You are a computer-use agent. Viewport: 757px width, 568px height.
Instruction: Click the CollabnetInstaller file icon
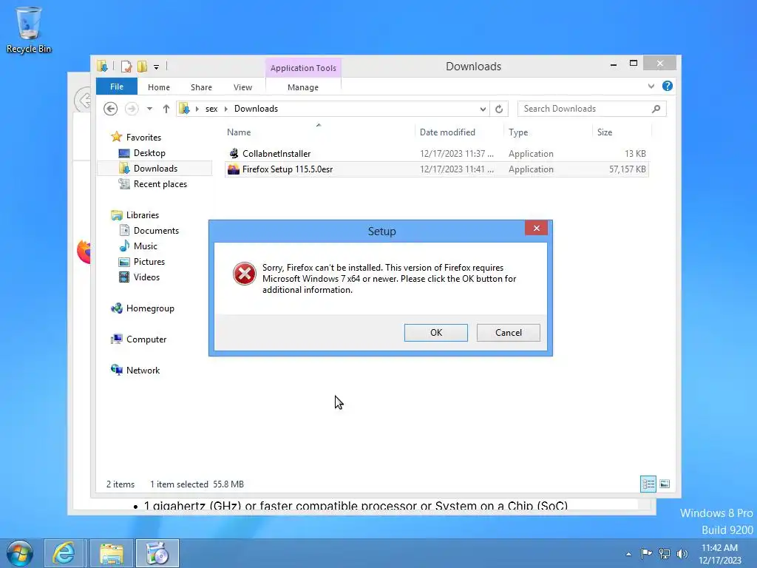(x=234, y=154)
